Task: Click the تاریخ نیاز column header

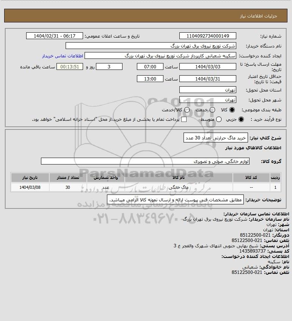Action: pos(30,177)
